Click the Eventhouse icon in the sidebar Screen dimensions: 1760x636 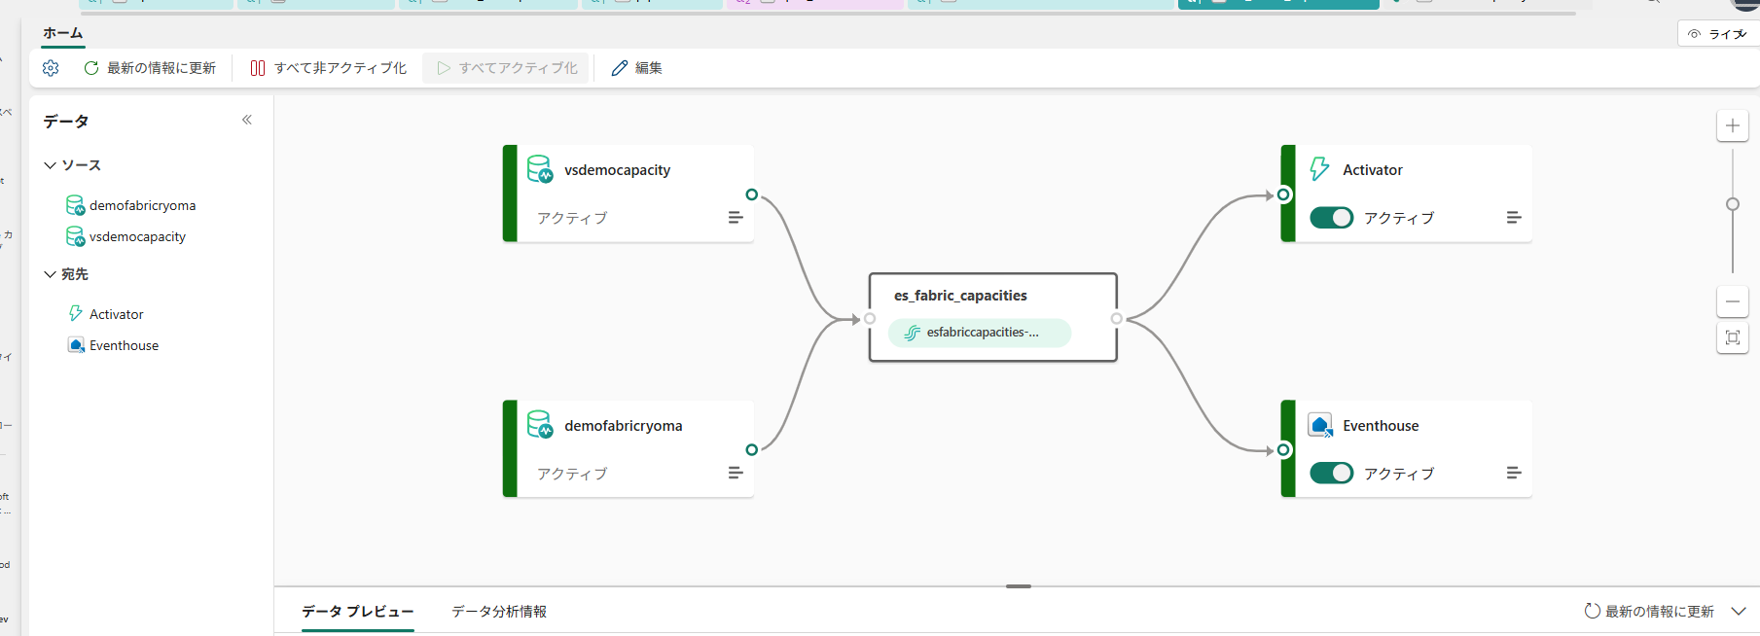(x=76, y=345)
